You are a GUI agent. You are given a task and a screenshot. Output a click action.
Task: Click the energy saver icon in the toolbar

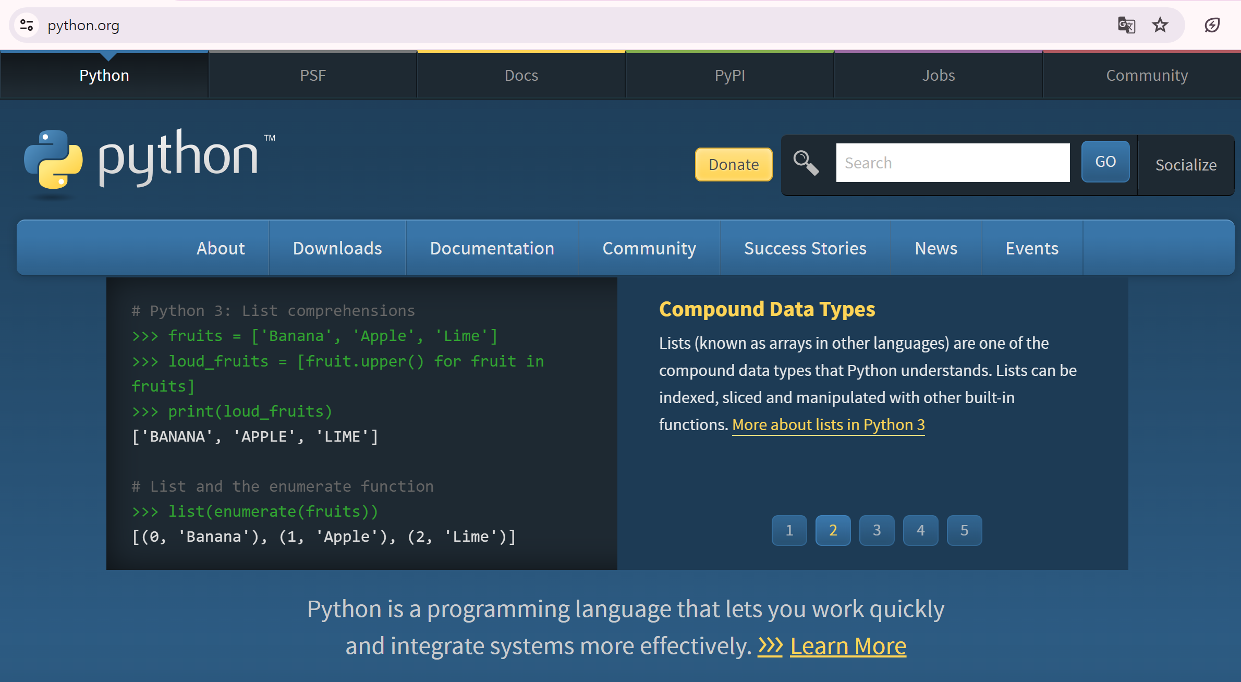[x=1211, y=25]
